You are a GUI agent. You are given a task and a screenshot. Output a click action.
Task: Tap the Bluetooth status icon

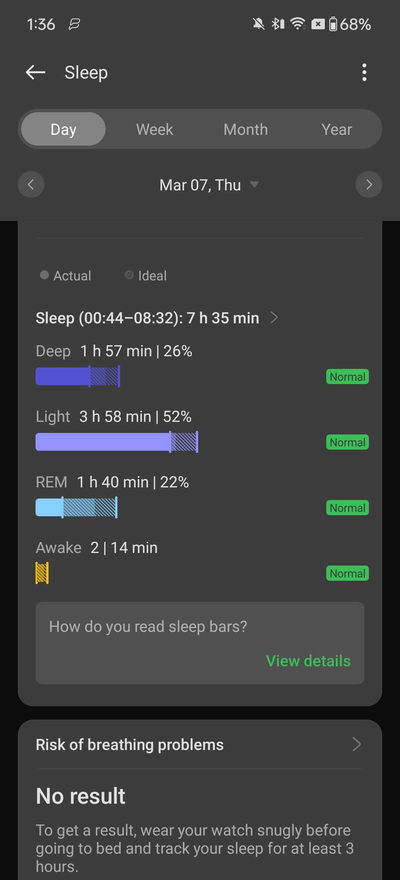278,24
